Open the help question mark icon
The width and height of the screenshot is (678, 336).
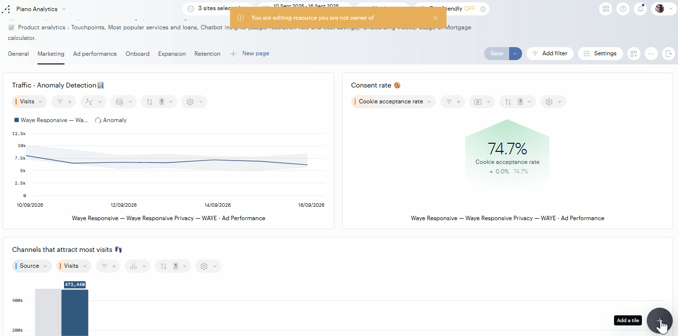(x=623, y=9)
